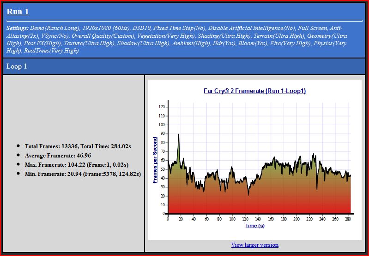Click the Min. Framerate: 20.94 line
The height and width of the screenshot is (256, 369).
[x=83, y=174]
